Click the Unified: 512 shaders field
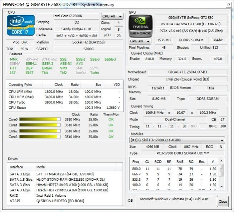 tap(209, 48)
